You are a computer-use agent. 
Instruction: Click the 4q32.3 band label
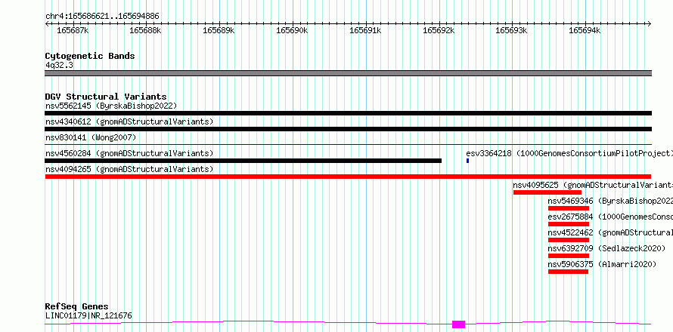click(x=59, y=65)
